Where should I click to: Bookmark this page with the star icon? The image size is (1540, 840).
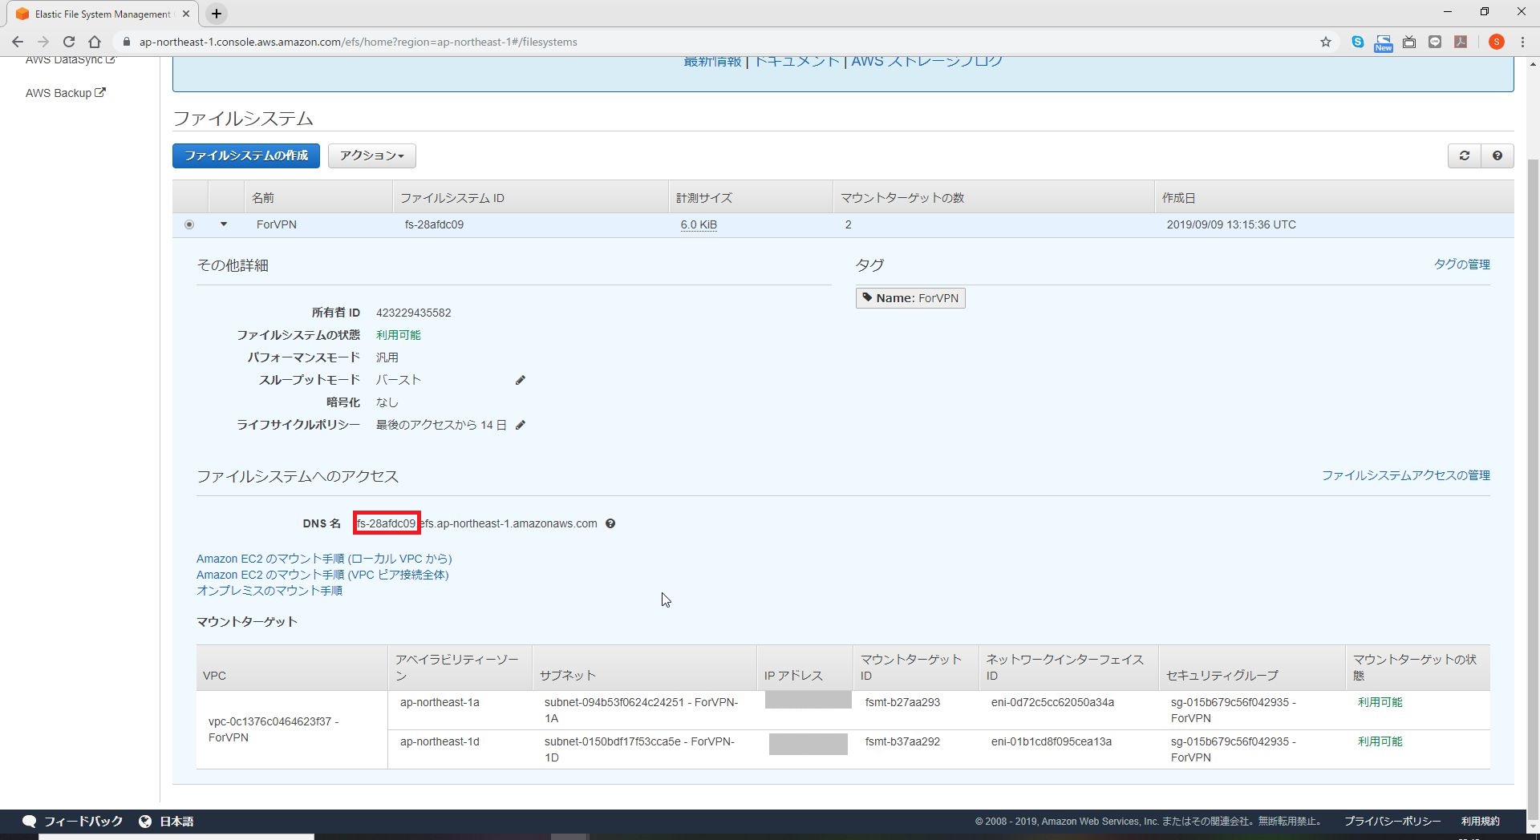(x=1326, y=42)
